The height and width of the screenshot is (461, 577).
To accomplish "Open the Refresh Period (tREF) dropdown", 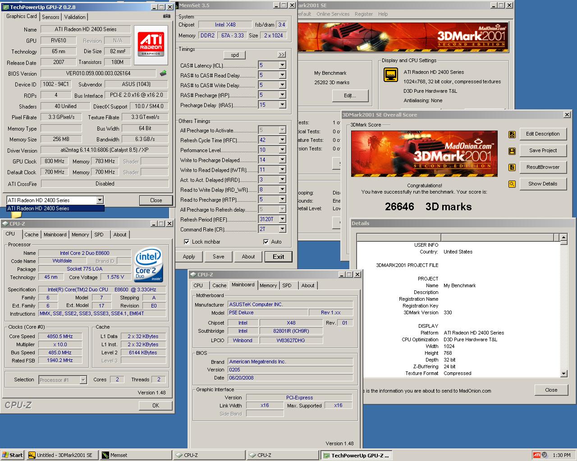I will (282, 219).
